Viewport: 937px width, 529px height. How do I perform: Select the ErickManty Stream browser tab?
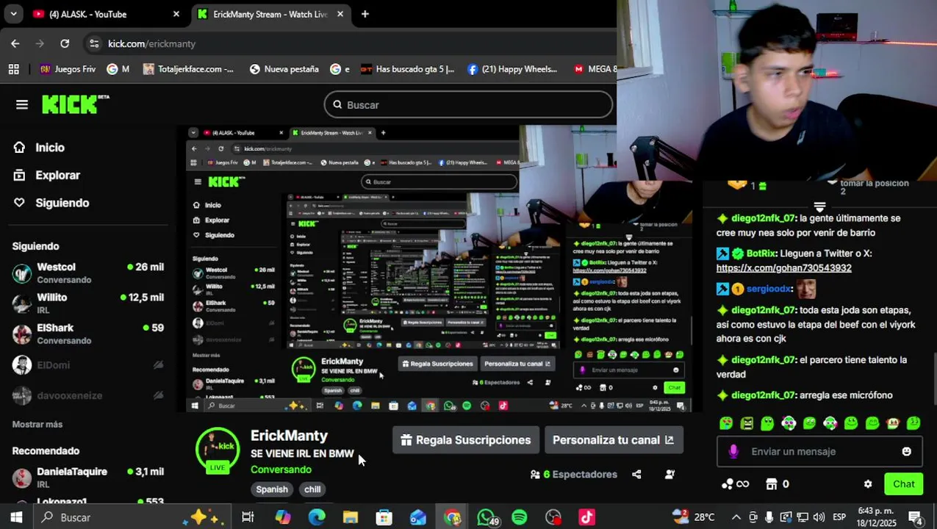pyautogui.click(x=270, y=14)
